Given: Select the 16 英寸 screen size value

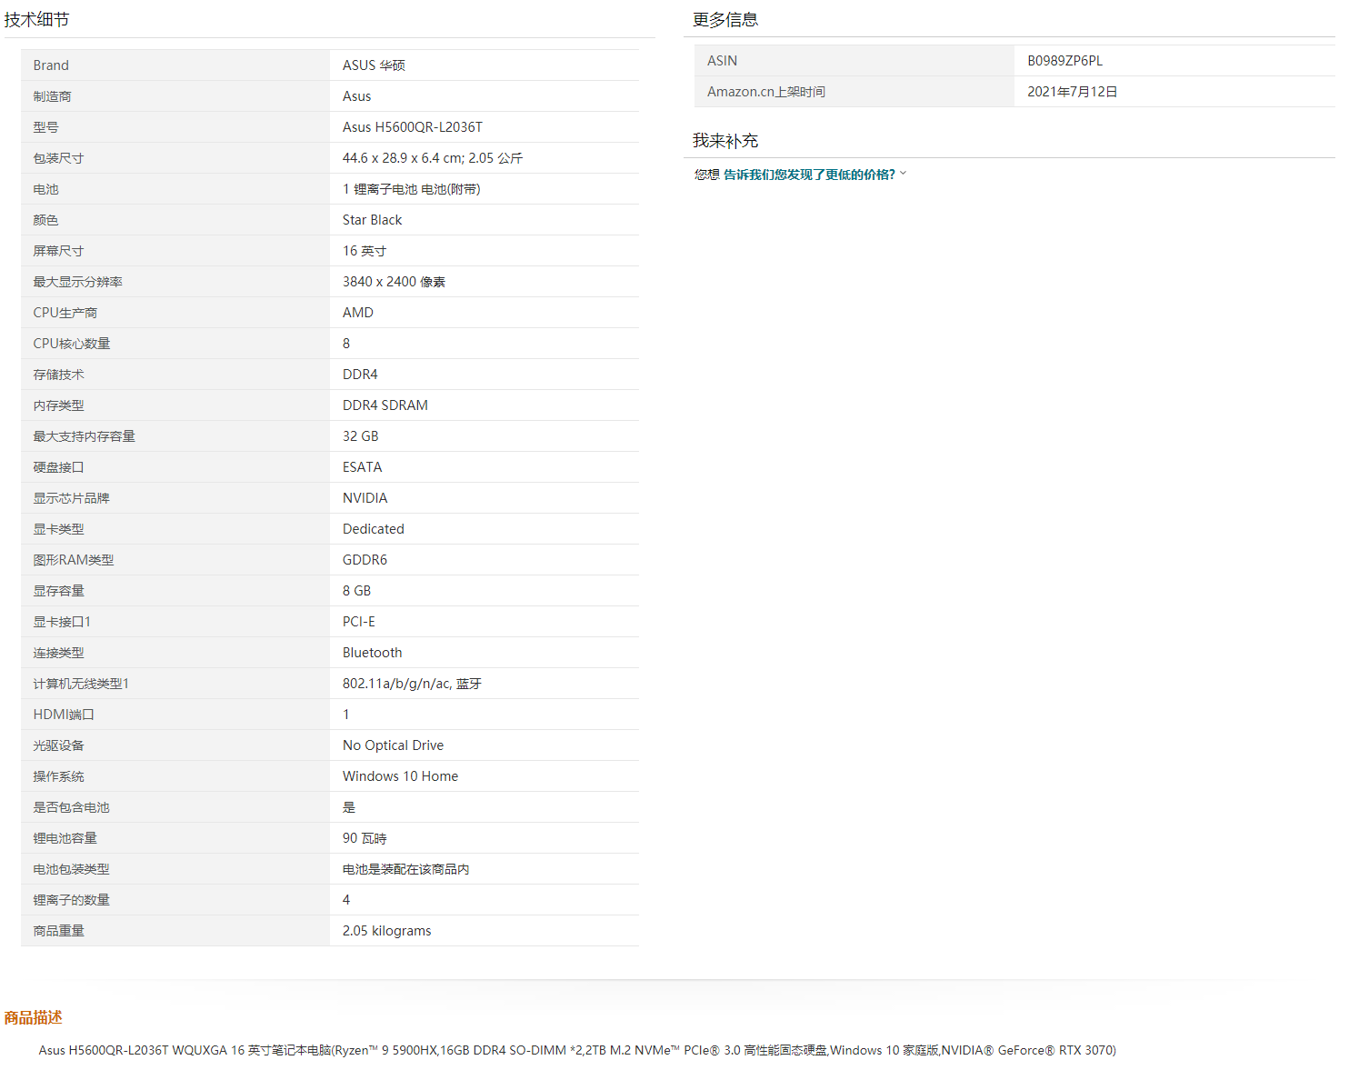Looking at the screenshot, I should (365, 251).
